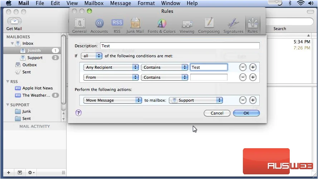Click the add mailbox plus button

[x=9, y=173]
